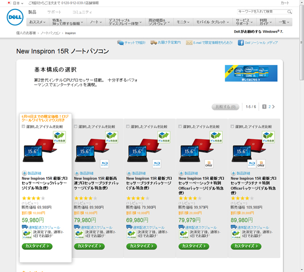Click the delivery truck icon in top links
Image resolution: width=304 pixels, height=272 pixels.
(153, 42)
